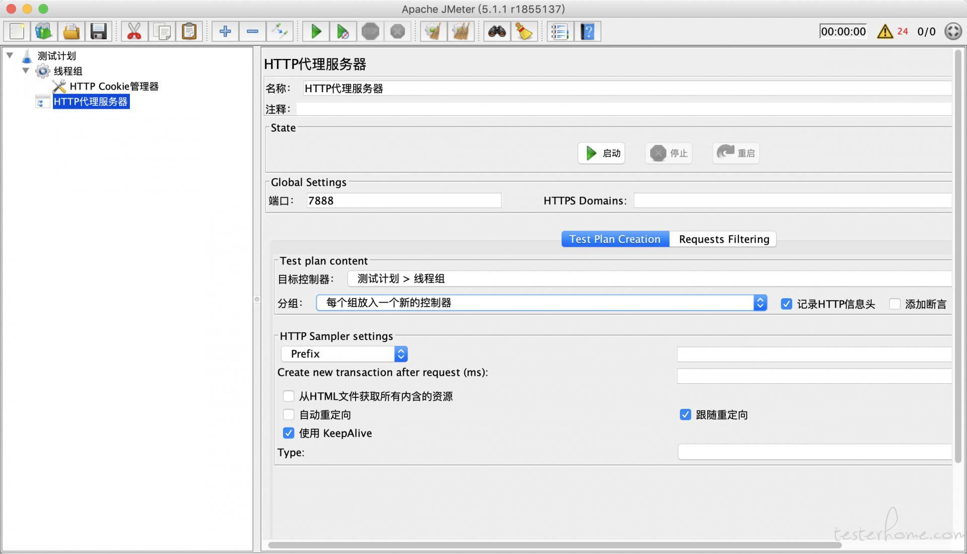The height and width of the screenshot is (554, 967).
Task: Open Help with question mark icon
Action: click(x=588, y=32)
